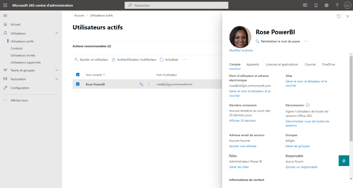Viewport: 353px width, 188px height.
Task: Toggle the select-all users checkbox
Action: coord(78,75)
